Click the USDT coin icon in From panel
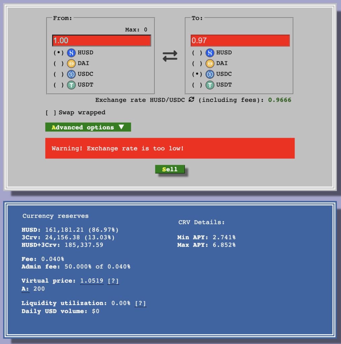The height and width of the screenshot is (344, 341). [71, 85]
